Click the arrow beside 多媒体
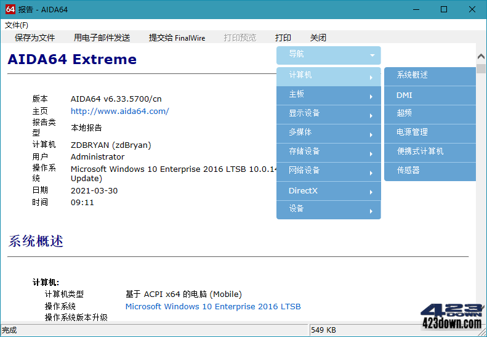This screenshot has width=487, height=337. pos(371,135)
